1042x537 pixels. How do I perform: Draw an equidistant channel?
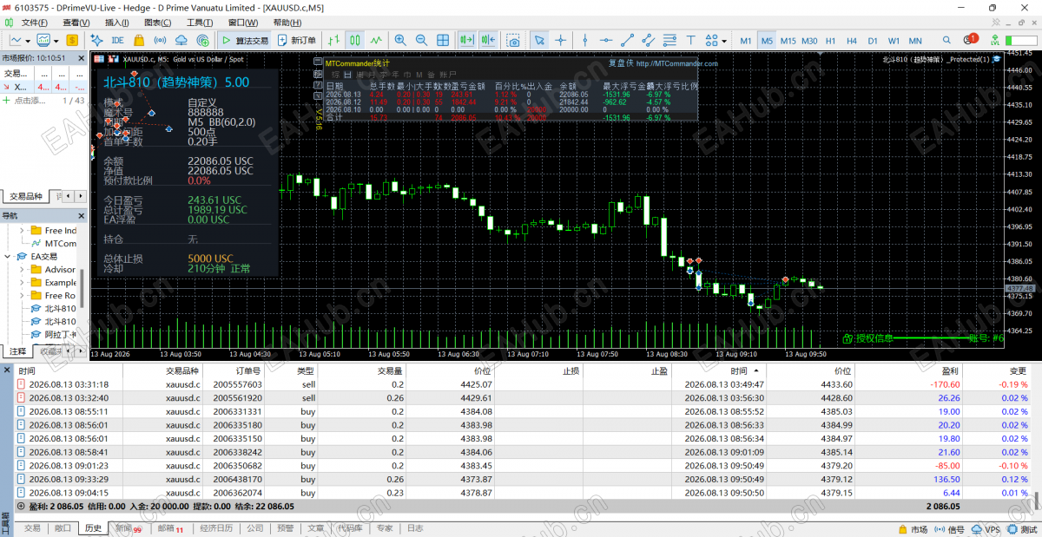pyautogui.click(x=648, y=40)
